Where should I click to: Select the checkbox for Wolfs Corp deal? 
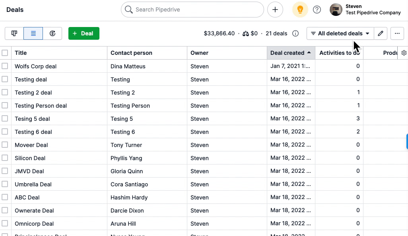5,66
